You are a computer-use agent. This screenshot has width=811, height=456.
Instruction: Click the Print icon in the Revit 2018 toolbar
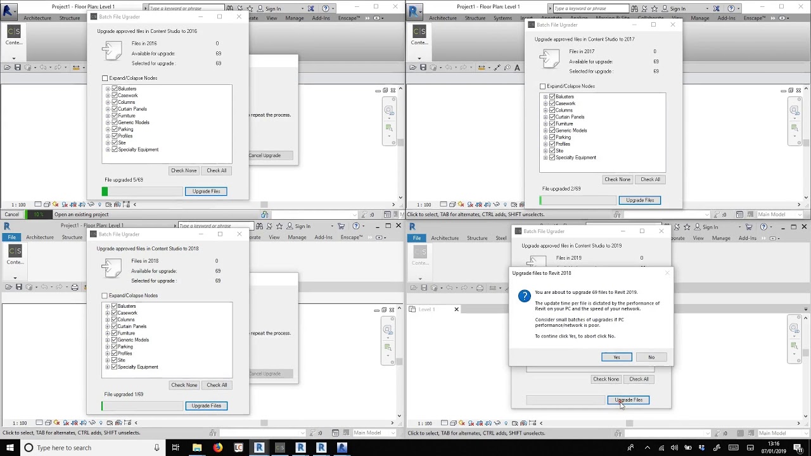[74, 287]
